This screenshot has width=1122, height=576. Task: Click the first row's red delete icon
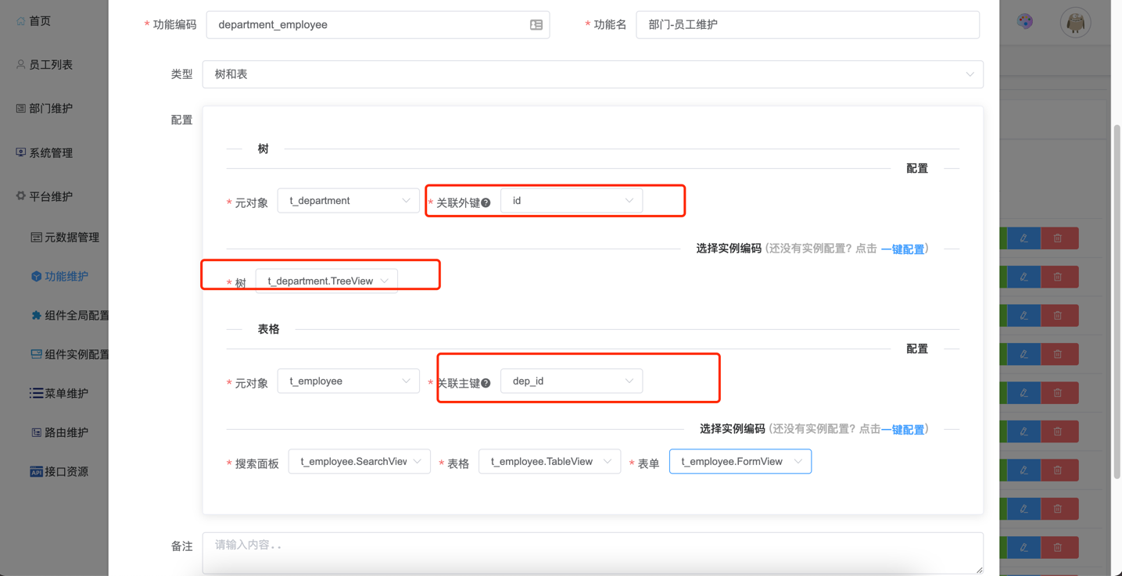pos(1058,238)
